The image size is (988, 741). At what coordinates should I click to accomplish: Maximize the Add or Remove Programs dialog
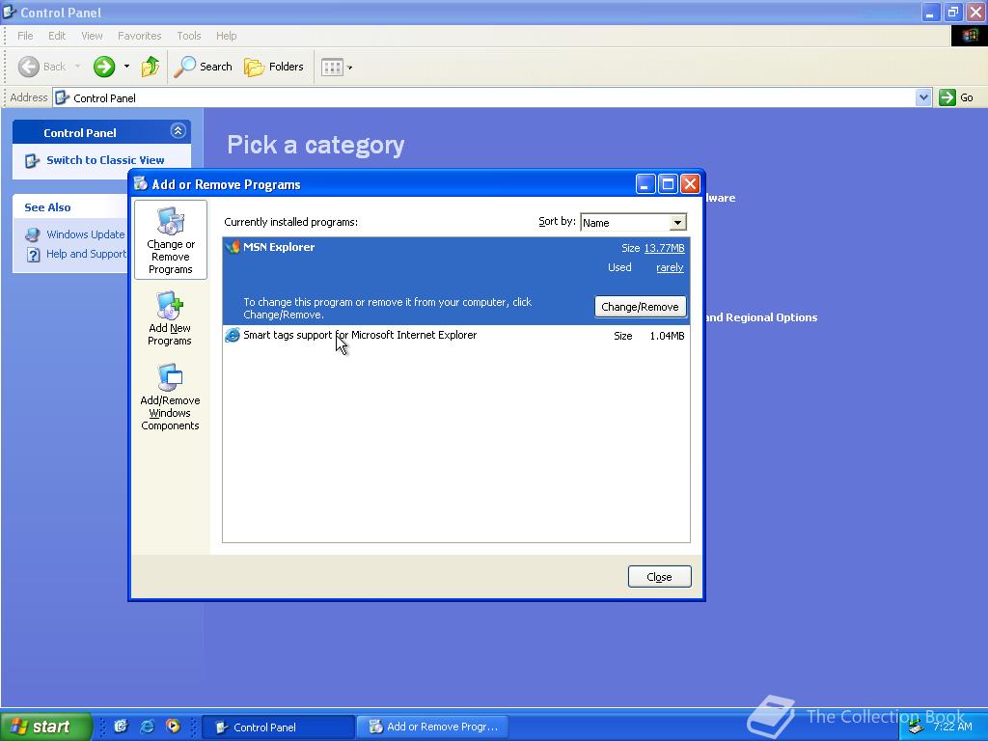668,184
